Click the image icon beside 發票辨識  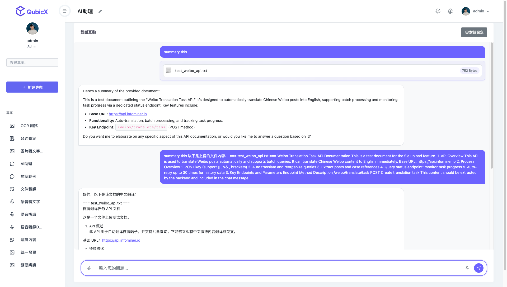pyautogui.click(x=12, y=265)
